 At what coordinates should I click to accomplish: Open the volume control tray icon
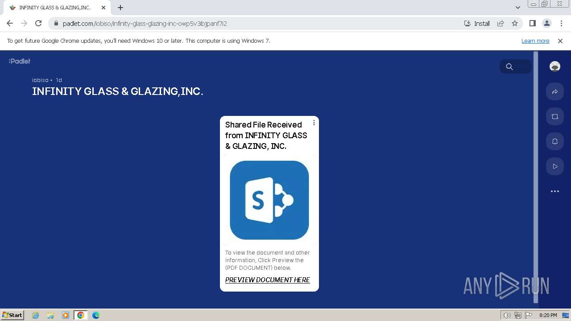click(x=507, y=315)
